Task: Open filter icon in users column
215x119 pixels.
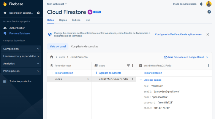Action: pyautogui.click(x=128, y=66)
